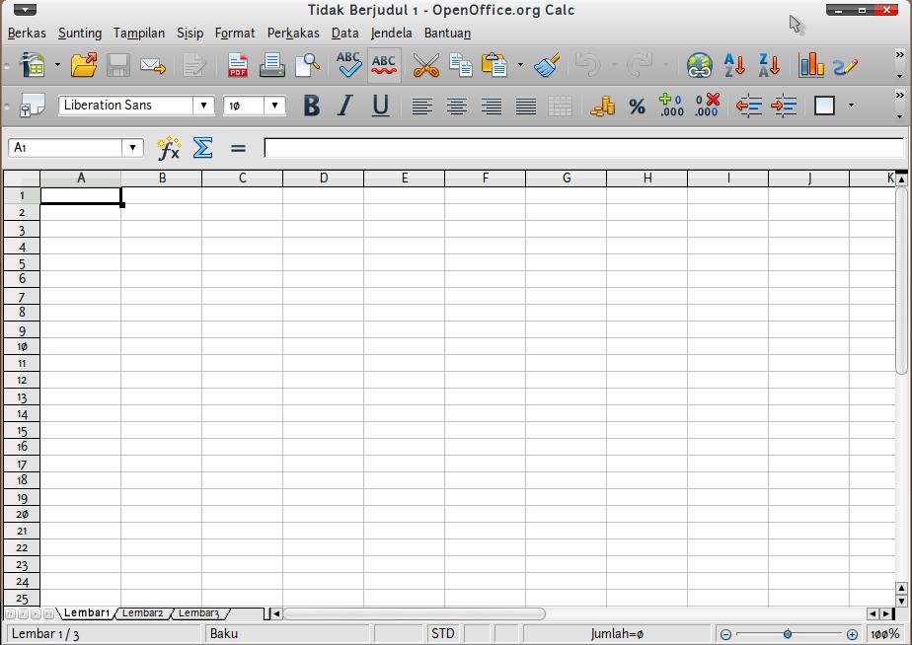Align text right
This screenshot has width=912, height=645.
[x=492, y=107]
